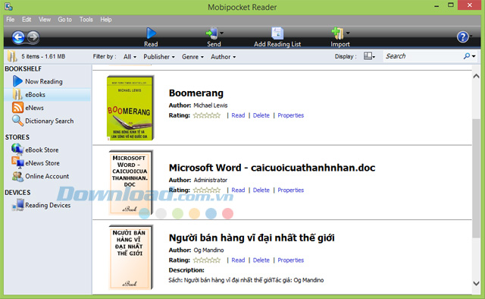Viewport: 485px width, 299px height.
Task: Click the Boomerang book title
Action: tap(196, 93)
